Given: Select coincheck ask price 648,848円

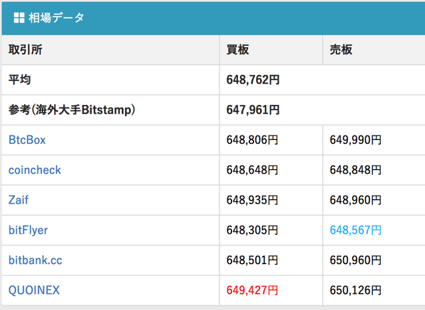Looking at the screenshot, I should click(356, 170).
